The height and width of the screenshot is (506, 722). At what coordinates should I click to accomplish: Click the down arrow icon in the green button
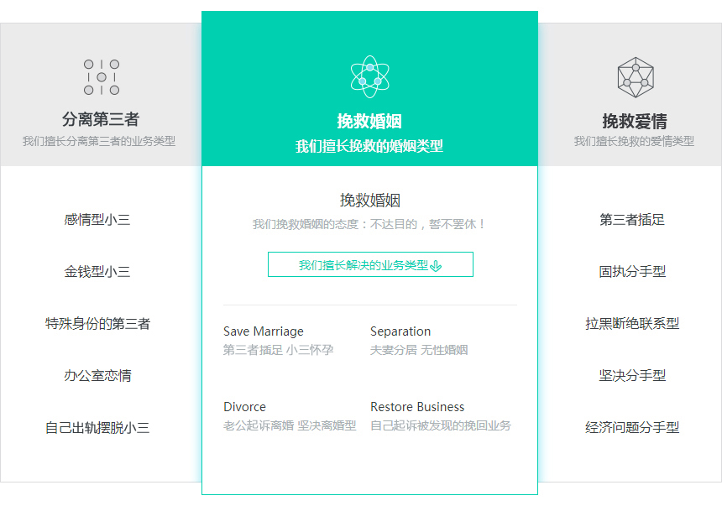click(436, 265)
